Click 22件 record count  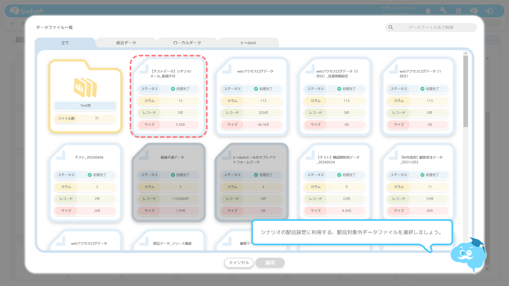click(346, 199)
